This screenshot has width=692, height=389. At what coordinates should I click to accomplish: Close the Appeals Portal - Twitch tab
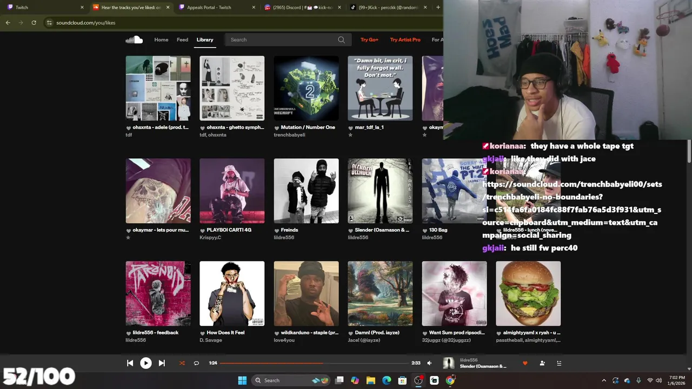(x=254, y=8)
